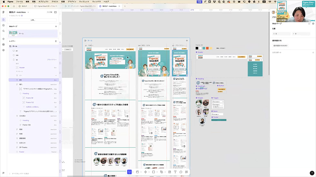Add breakpoint with plus icon on ホーム frame
Screen dimensions: 316x177
(x=187, y=40)
